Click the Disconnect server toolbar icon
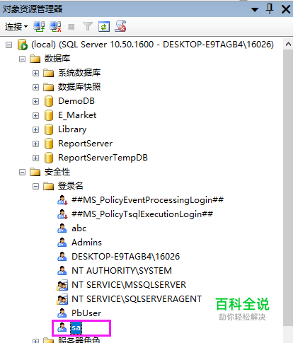This screenshot has width=298, height=343. point(55,26)
